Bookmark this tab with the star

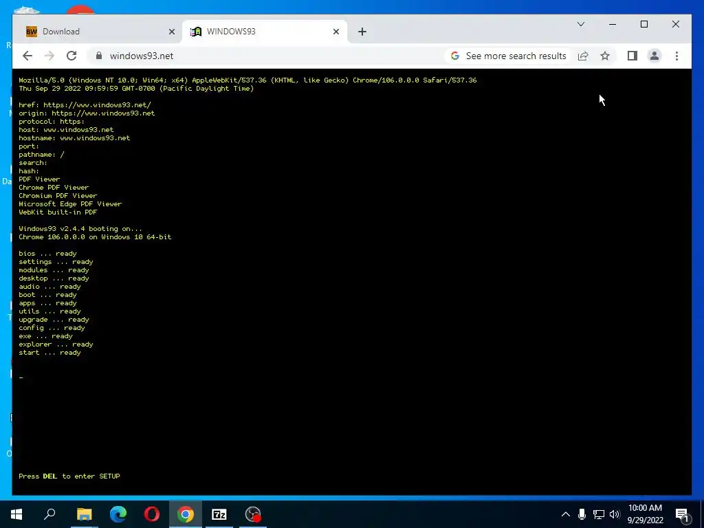click(x=605, y=56)
